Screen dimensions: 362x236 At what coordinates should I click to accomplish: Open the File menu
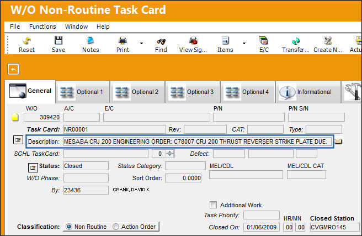(x=15, y=27)
